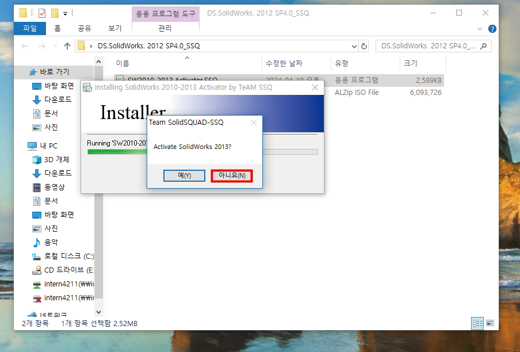Click the 동영상 film strip icon
520x352 pixels.
(x=37, y=188)
